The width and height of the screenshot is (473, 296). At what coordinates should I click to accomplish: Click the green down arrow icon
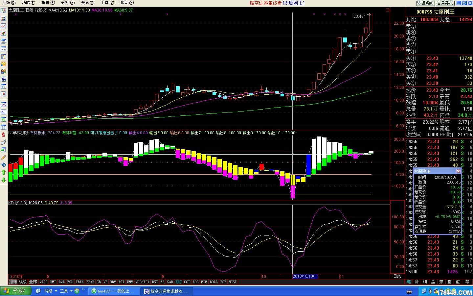click(x=4, y=180)
